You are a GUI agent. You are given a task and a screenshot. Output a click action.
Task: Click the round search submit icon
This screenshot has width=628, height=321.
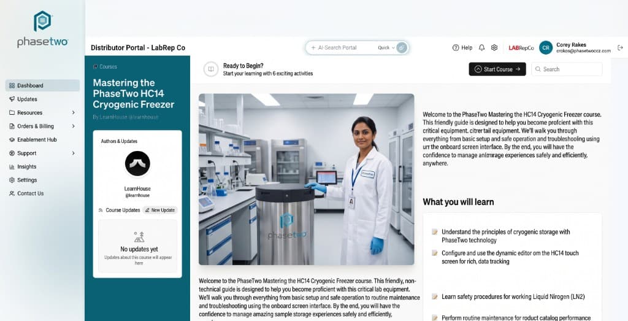(402, 47)
